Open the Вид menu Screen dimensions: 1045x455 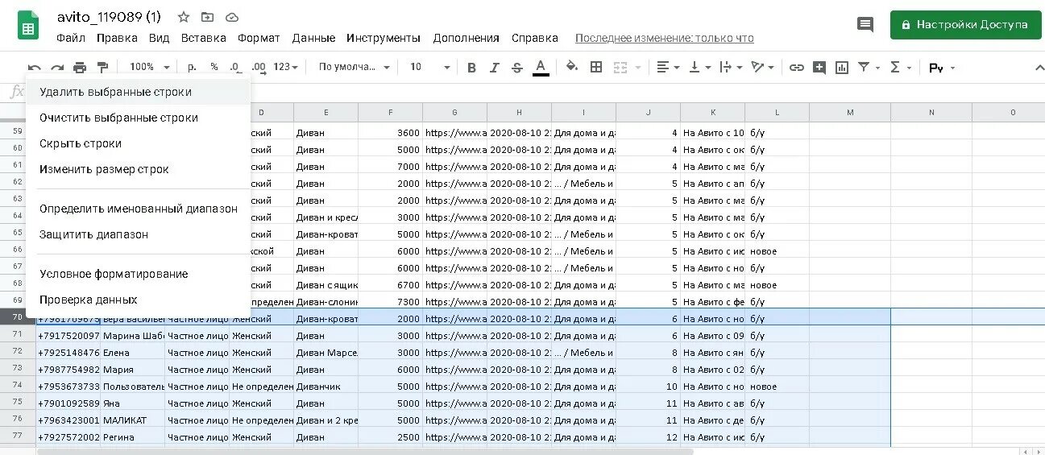[x=159, y=38]
